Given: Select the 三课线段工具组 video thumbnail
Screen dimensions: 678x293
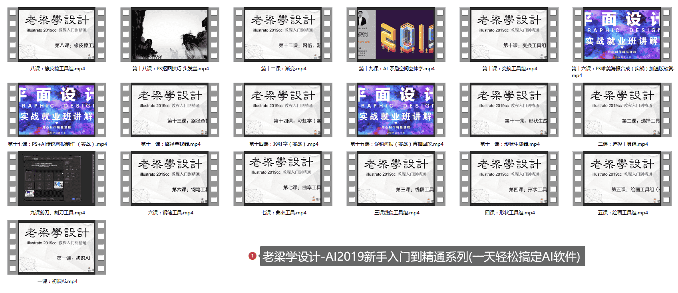Looking at the screenshot, I should [396, 178].
